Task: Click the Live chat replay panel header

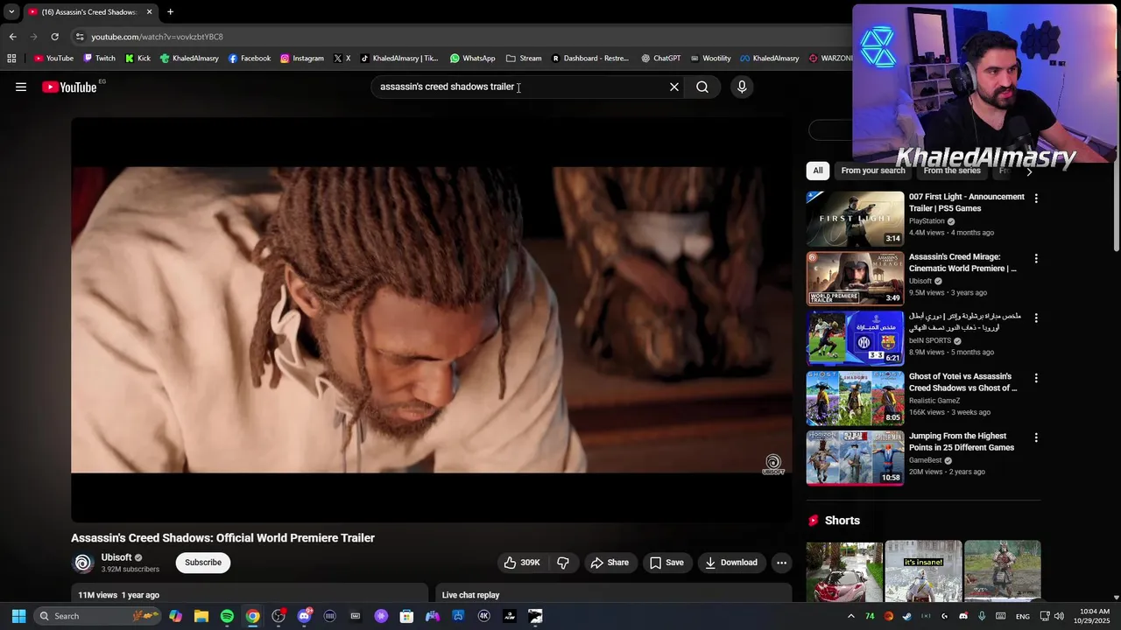Action: point(614,594)
